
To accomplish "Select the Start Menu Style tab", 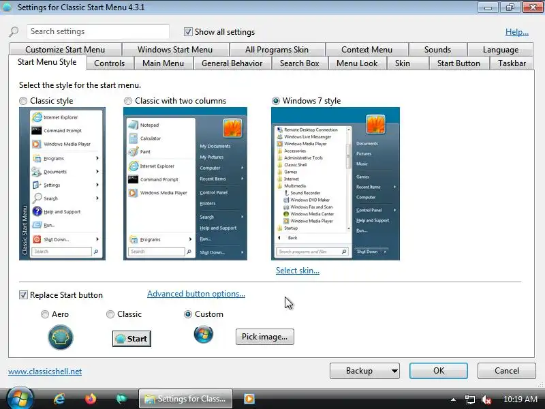I will [47, 62].
